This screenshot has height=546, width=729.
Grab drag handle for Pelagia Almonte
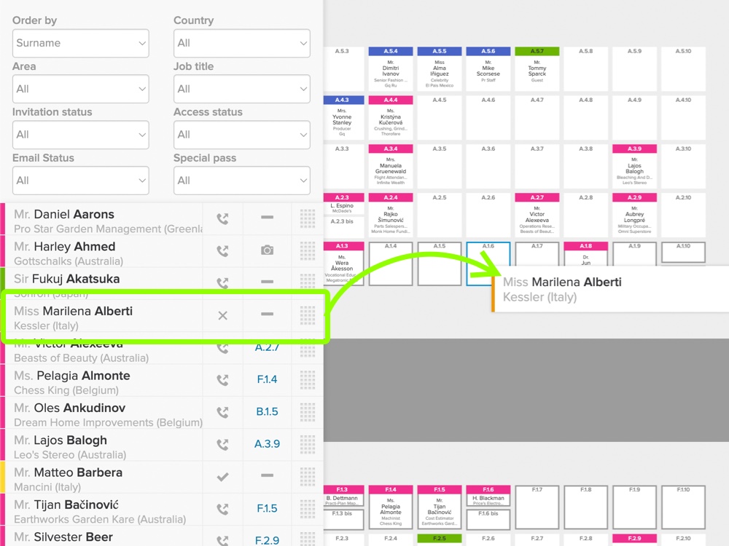pos(308,380)
